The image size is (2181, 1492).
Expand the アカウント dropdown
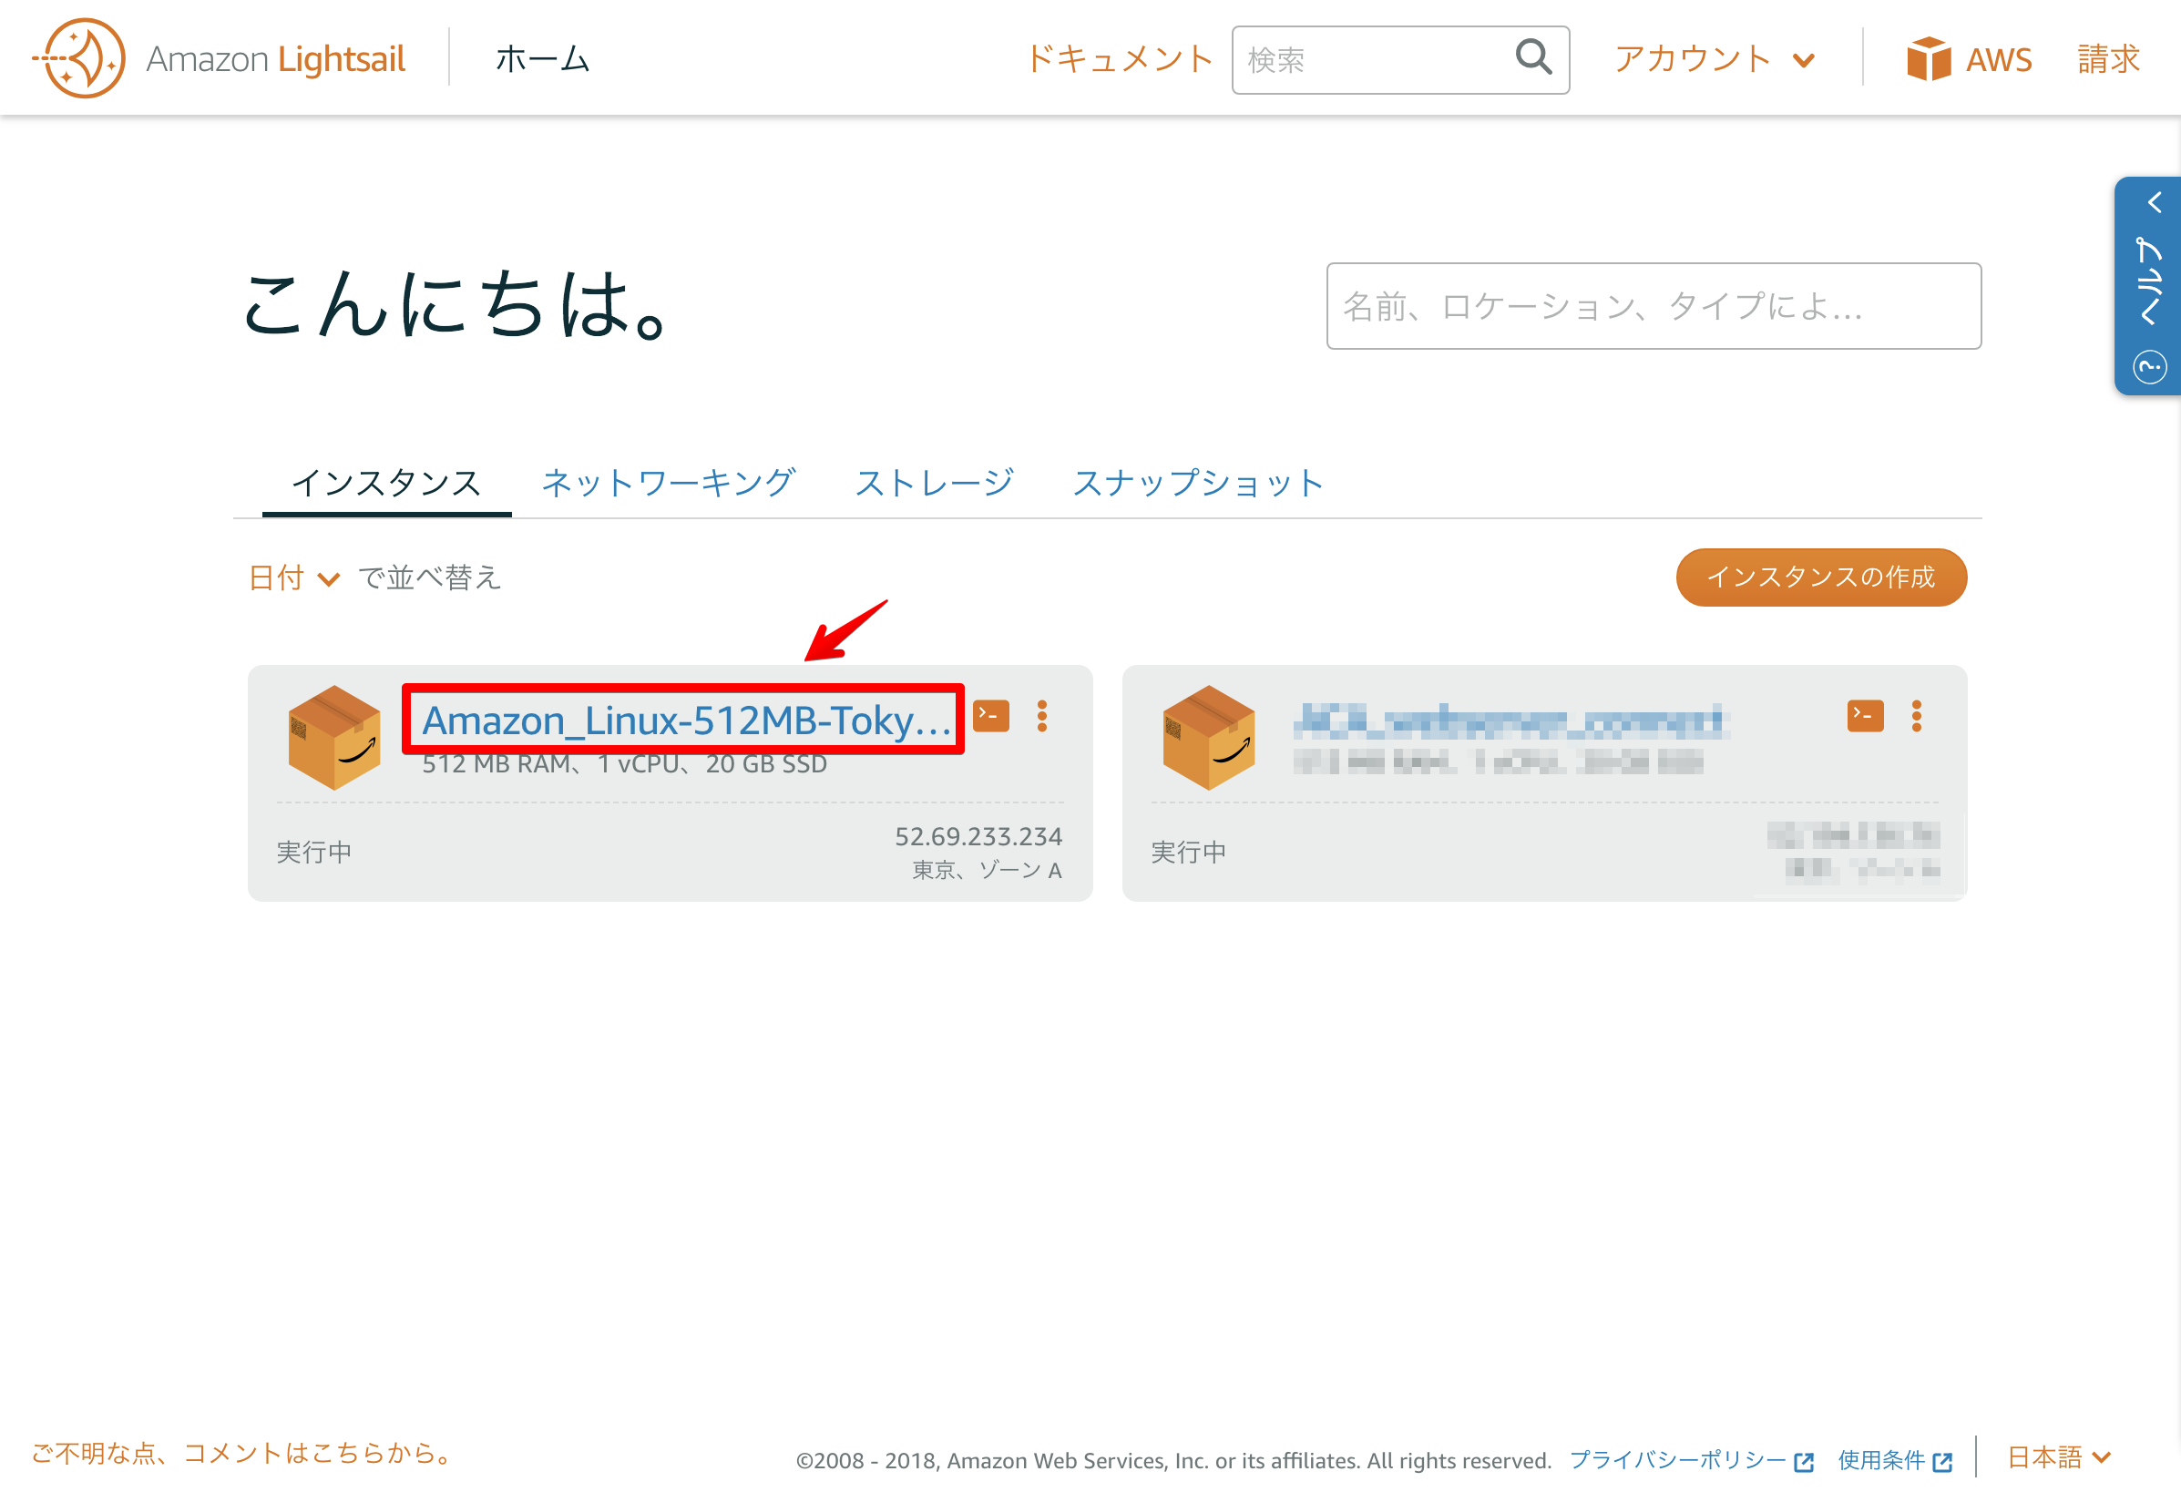(x=1714, y=59)
